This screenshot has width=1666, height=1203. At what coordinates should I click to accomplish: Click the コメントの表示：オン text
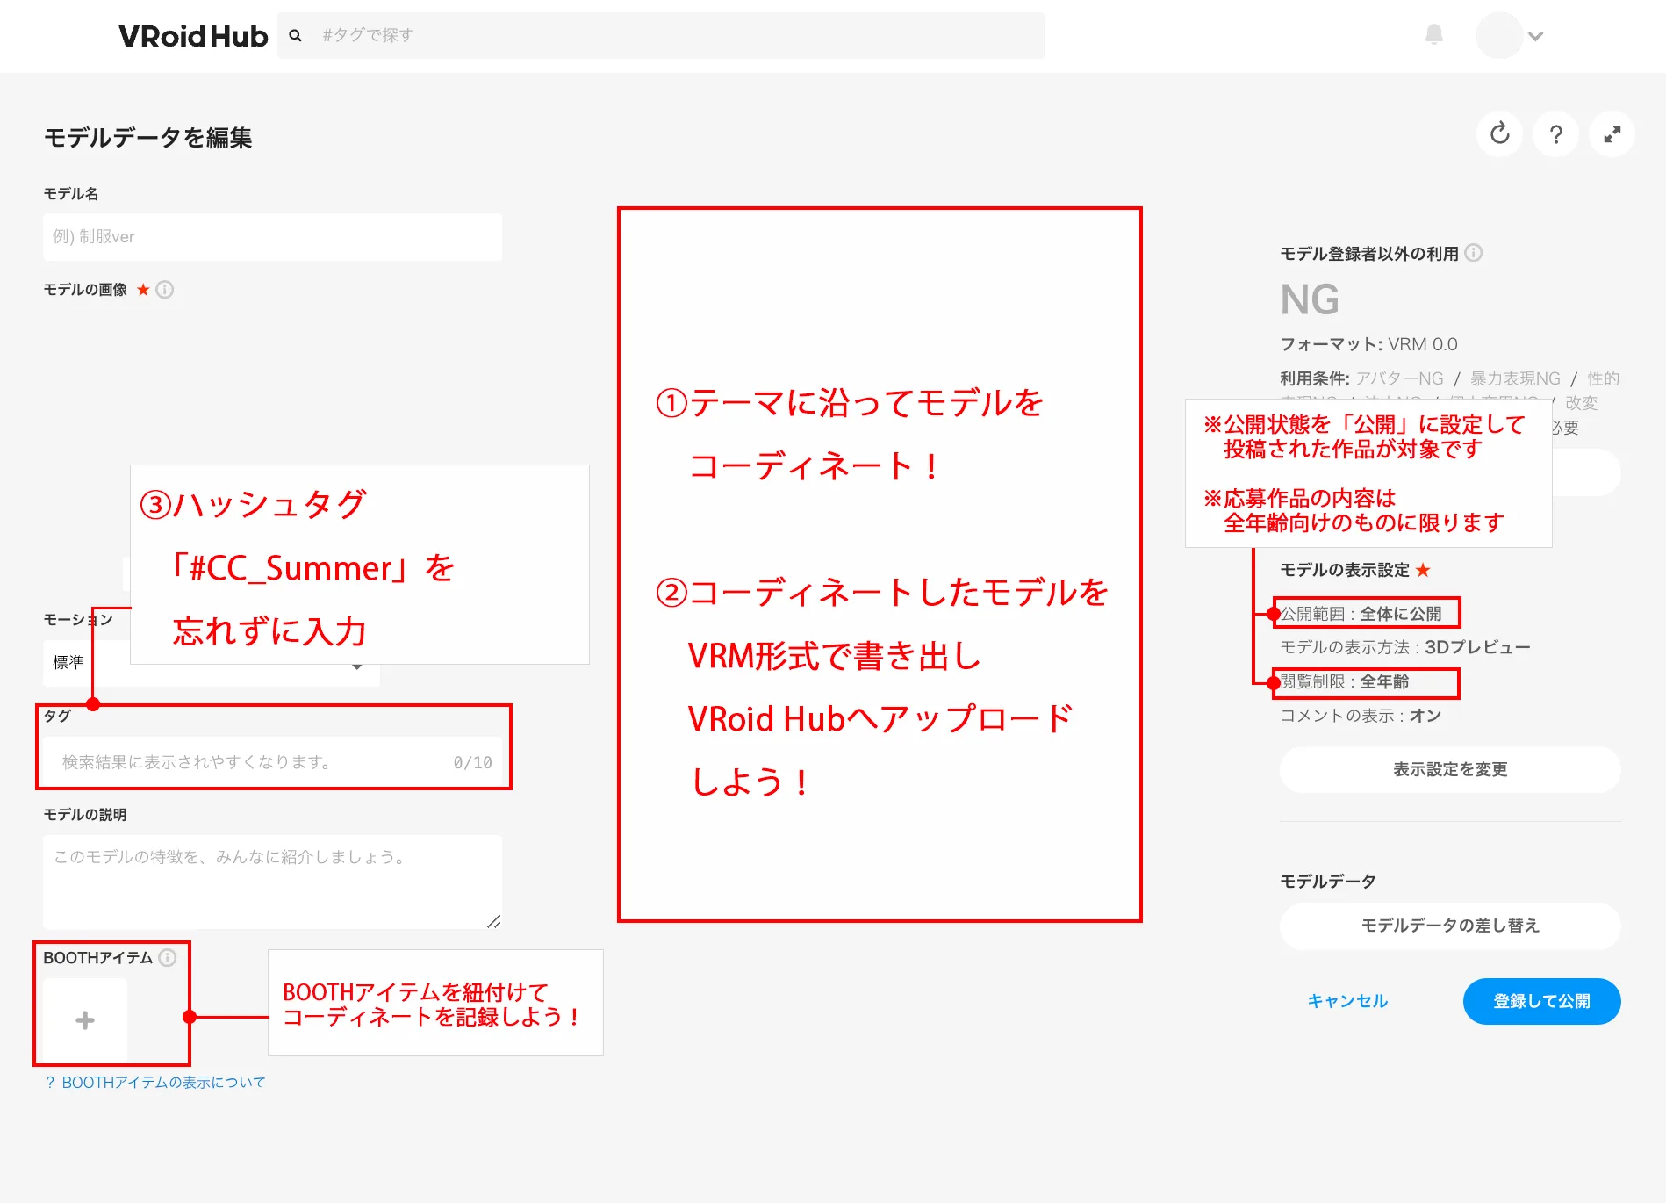(1361, 716)
